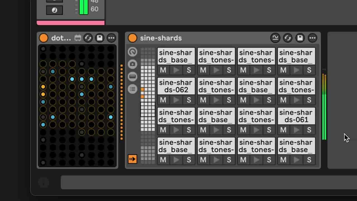This screenshot has width=357, height=201.
Task: Toggle the sine-shards device activator on or off
Action: click(132, 38)
